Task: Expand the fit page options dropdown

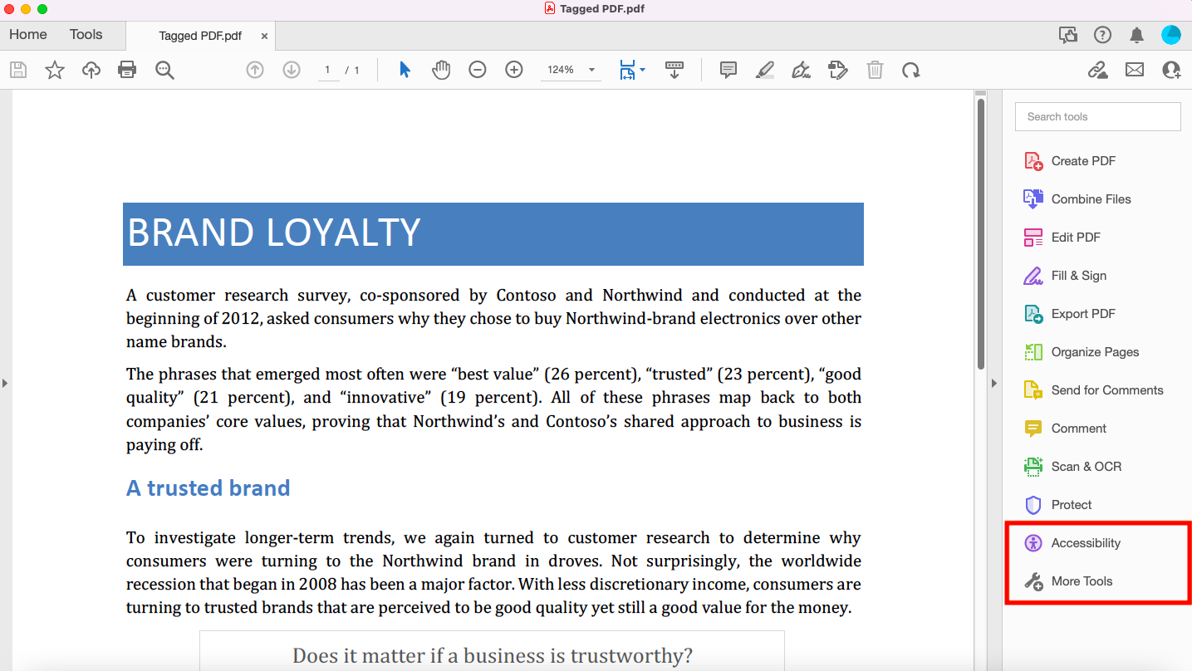Action: 642,71
